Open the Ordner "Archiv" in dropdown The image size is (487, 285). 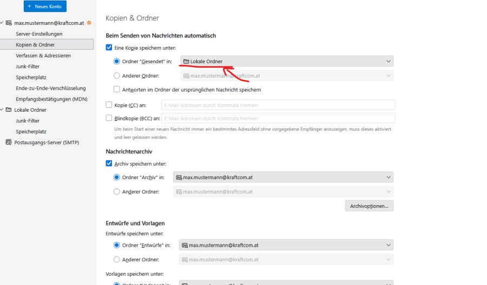(x=283, y=177)
